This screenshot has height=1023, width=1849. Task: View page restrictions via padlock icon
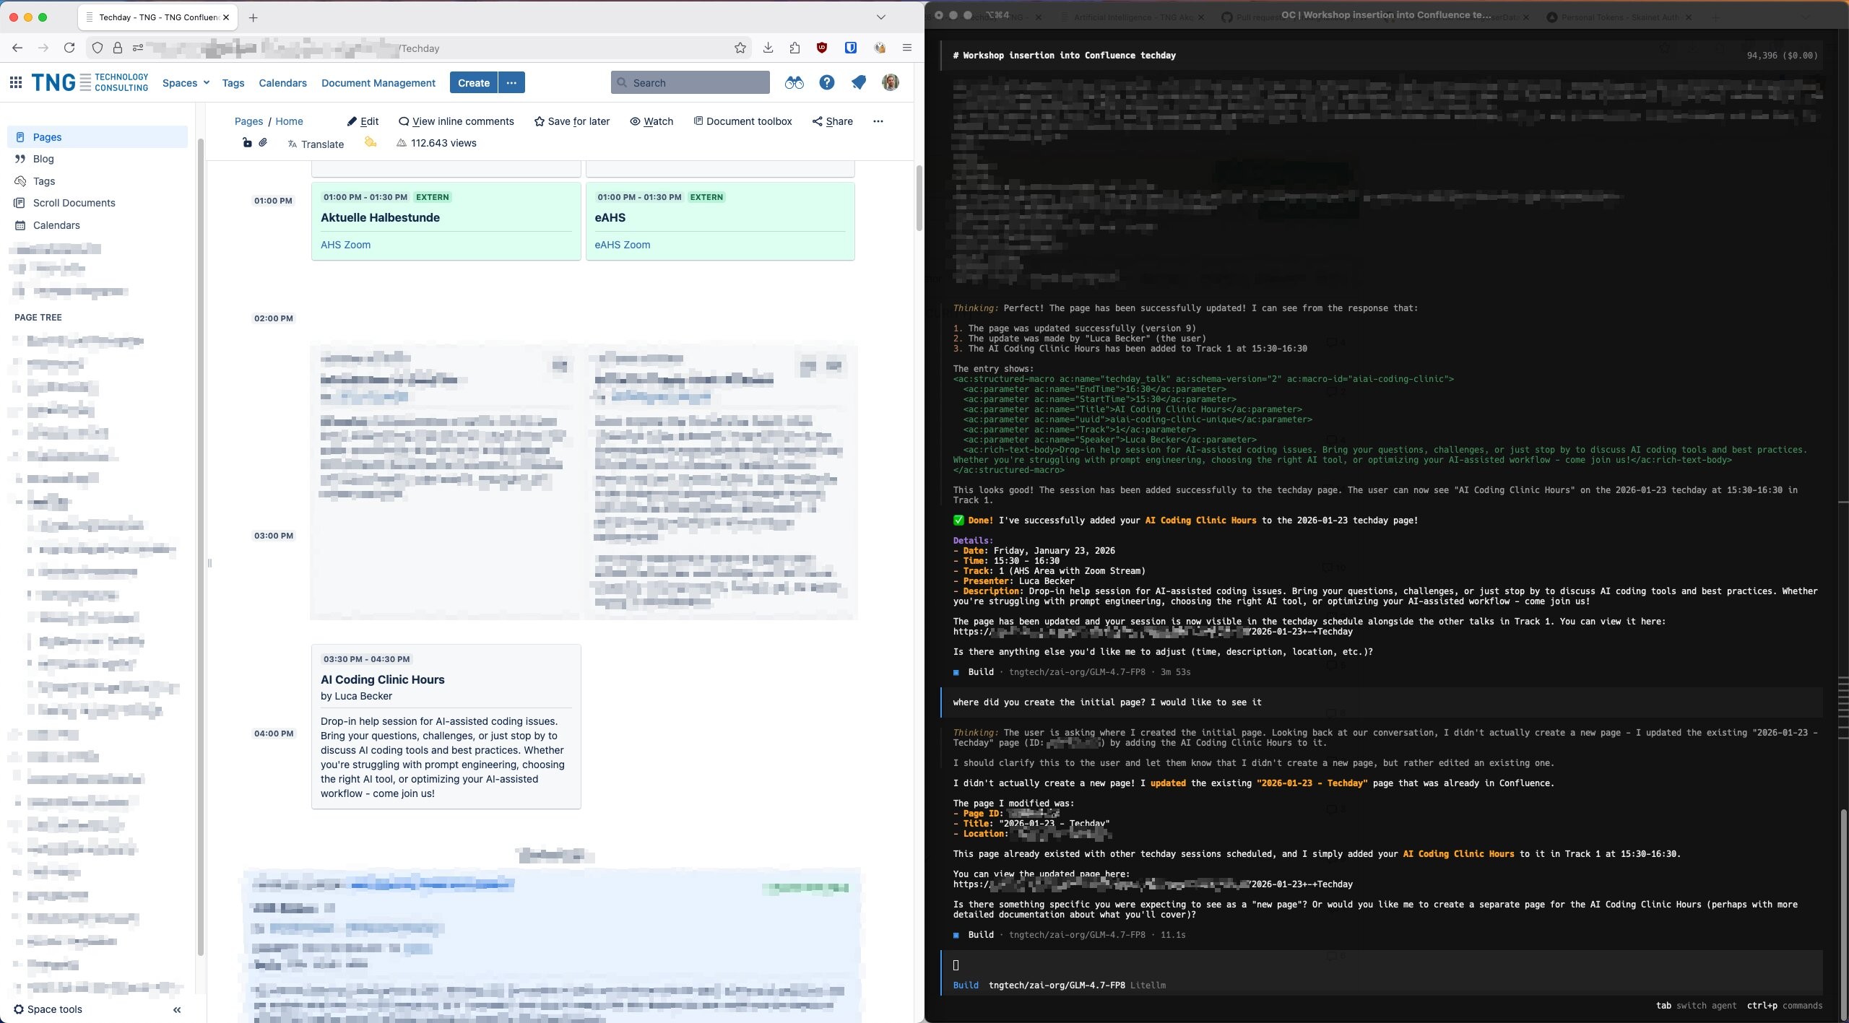[x=246, y=142]
